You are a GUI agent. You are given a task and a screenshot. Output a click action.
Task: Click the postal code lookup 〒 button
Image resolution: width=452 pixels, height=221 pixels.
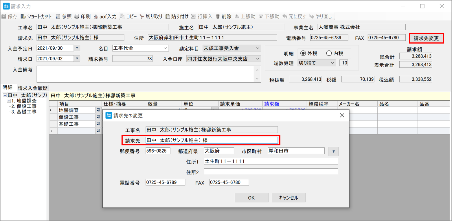[333, 151]
